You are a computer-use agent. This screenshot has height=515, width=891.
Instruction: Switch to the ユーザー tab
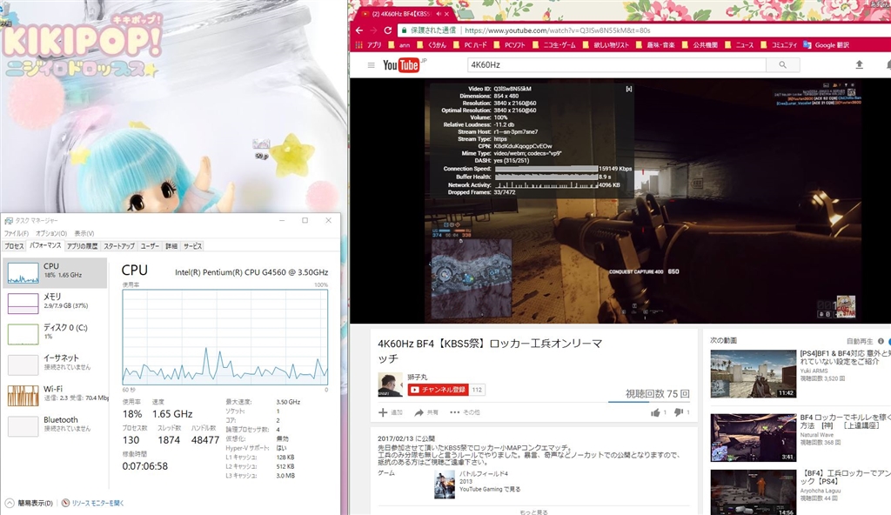click(x=150, y=246)
